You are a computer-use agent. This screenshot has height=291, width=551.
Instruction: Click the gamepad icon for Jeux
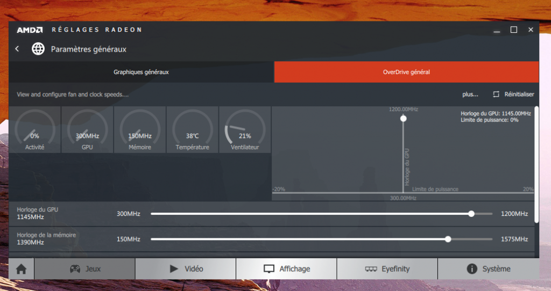click(x=75, y=269)
